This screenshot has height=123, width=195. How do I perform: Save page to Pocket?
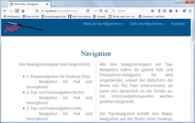tap(101, 11)
